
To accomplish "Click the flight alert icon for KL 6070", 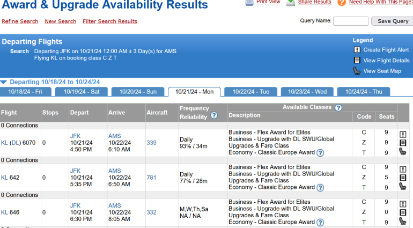I will (x=402, y=134).
